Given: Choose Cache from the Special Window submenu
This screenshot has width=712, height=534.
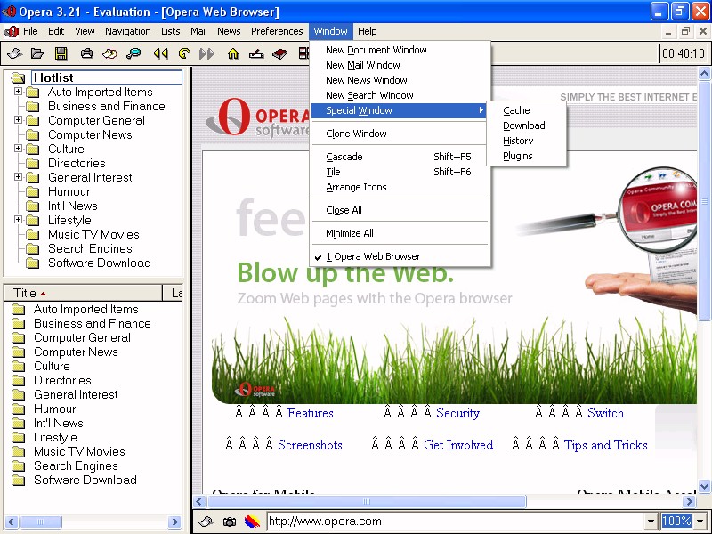Looking at the screenshot, I should pyautogui.click(x=526, y=110).
